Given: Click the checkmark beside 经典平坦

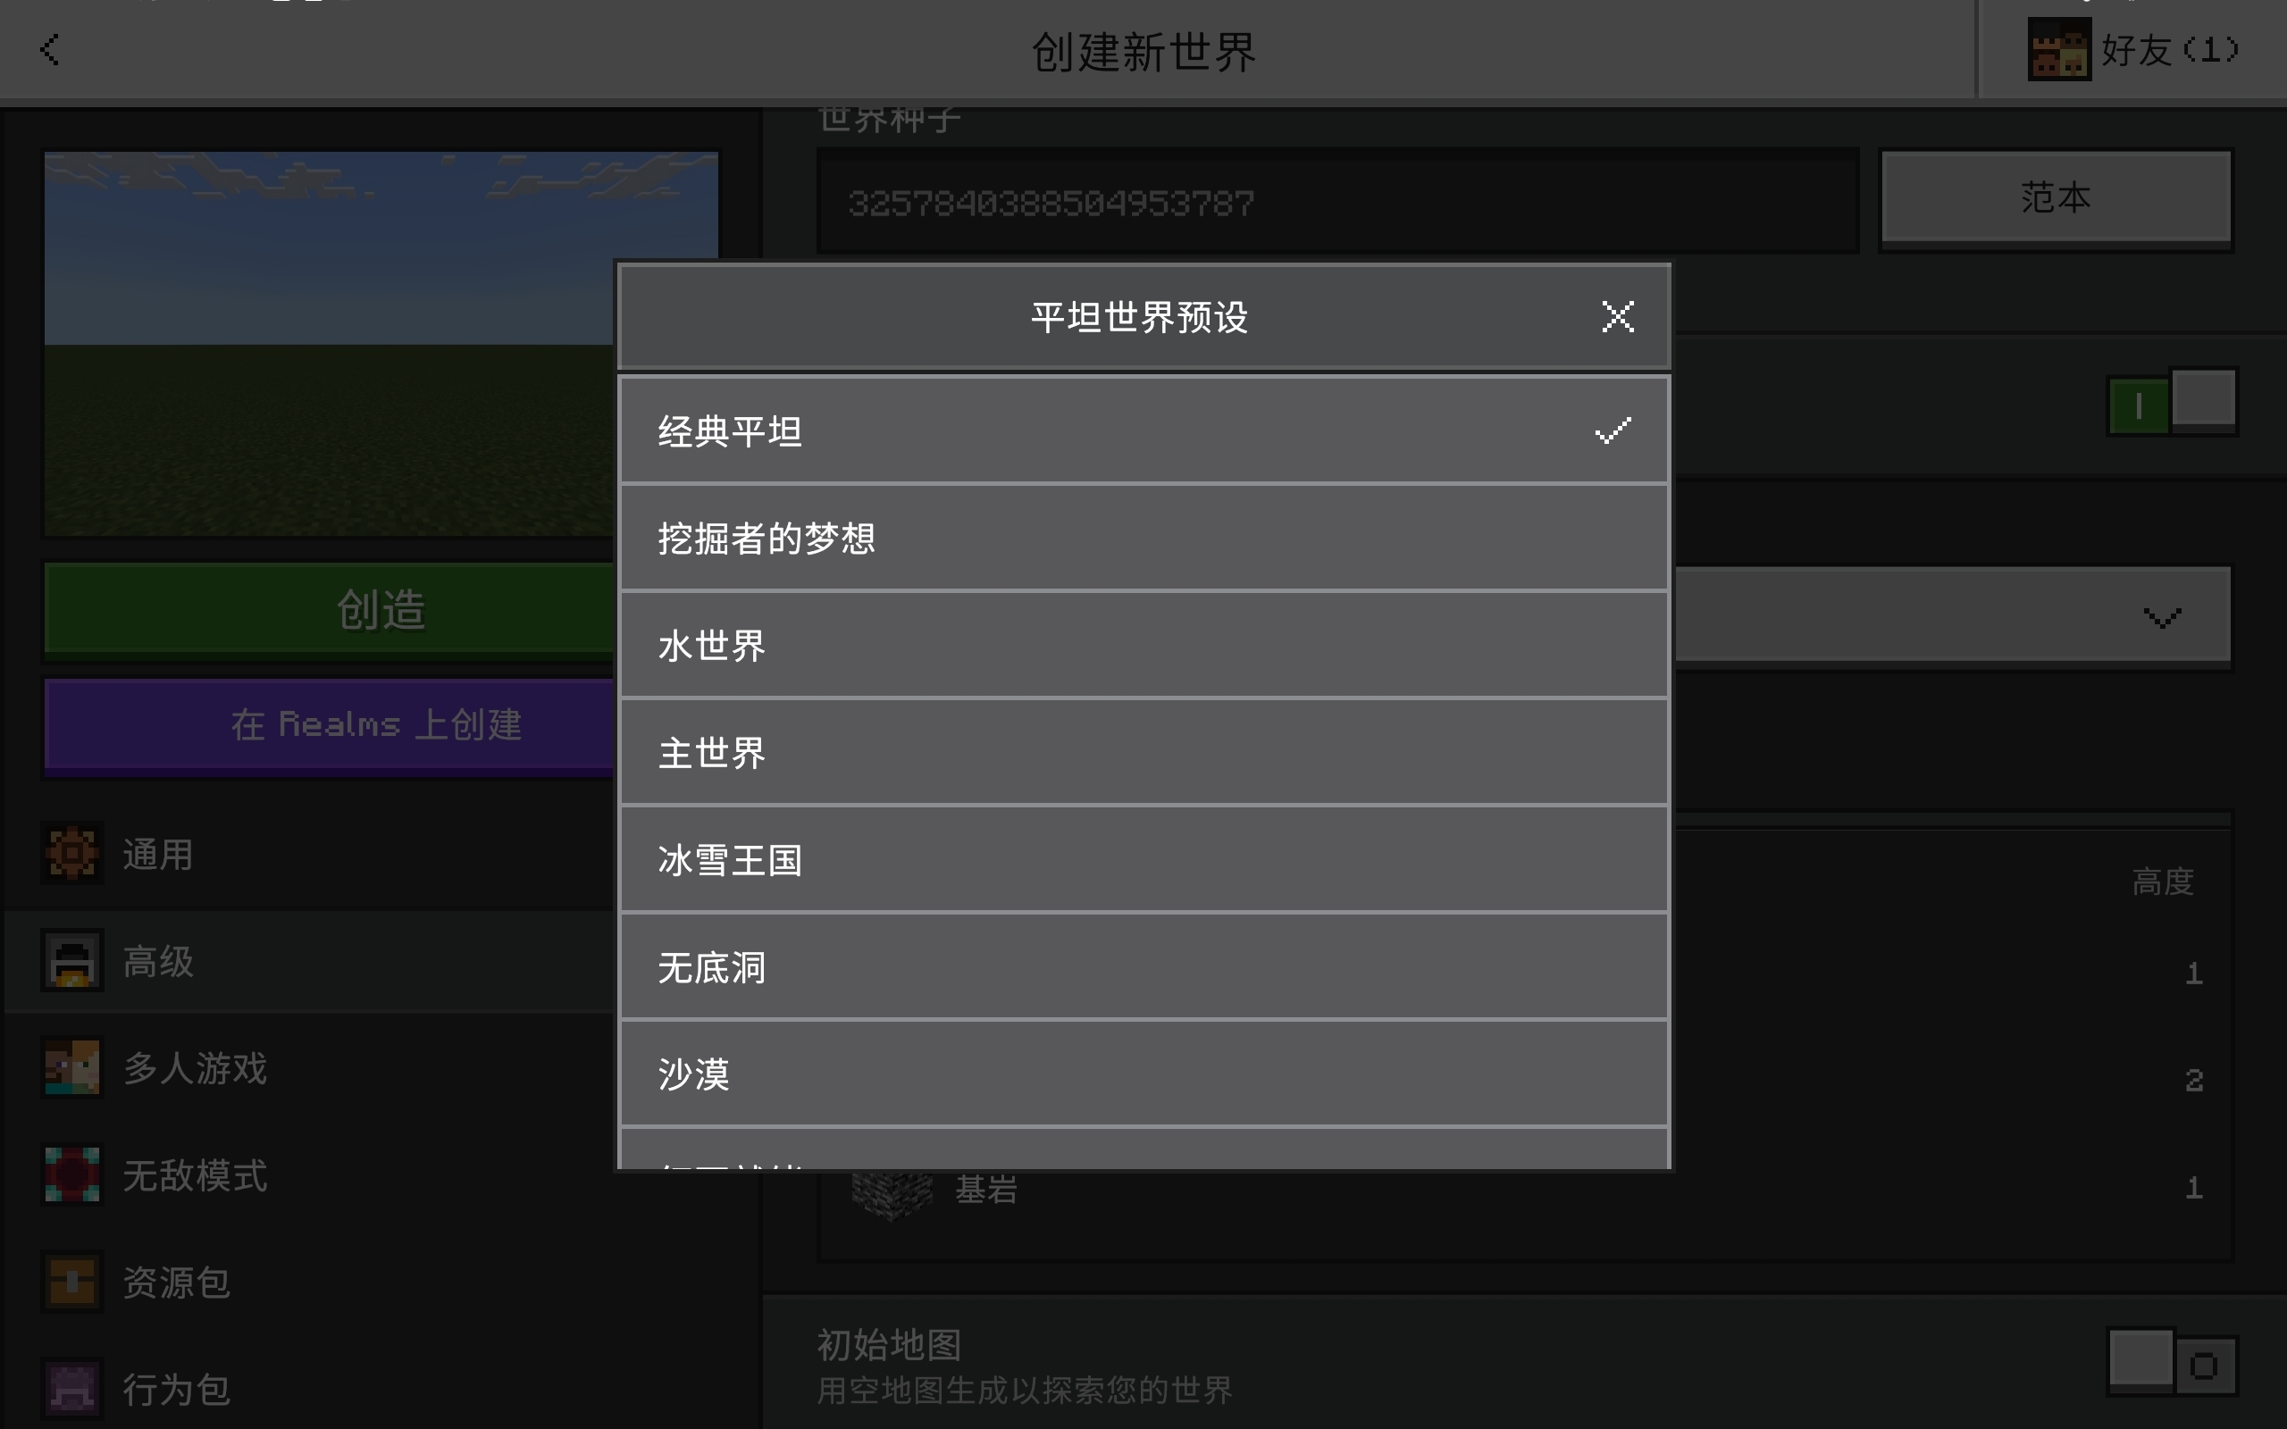Looking at the screenshot, I should [1613, 431].
